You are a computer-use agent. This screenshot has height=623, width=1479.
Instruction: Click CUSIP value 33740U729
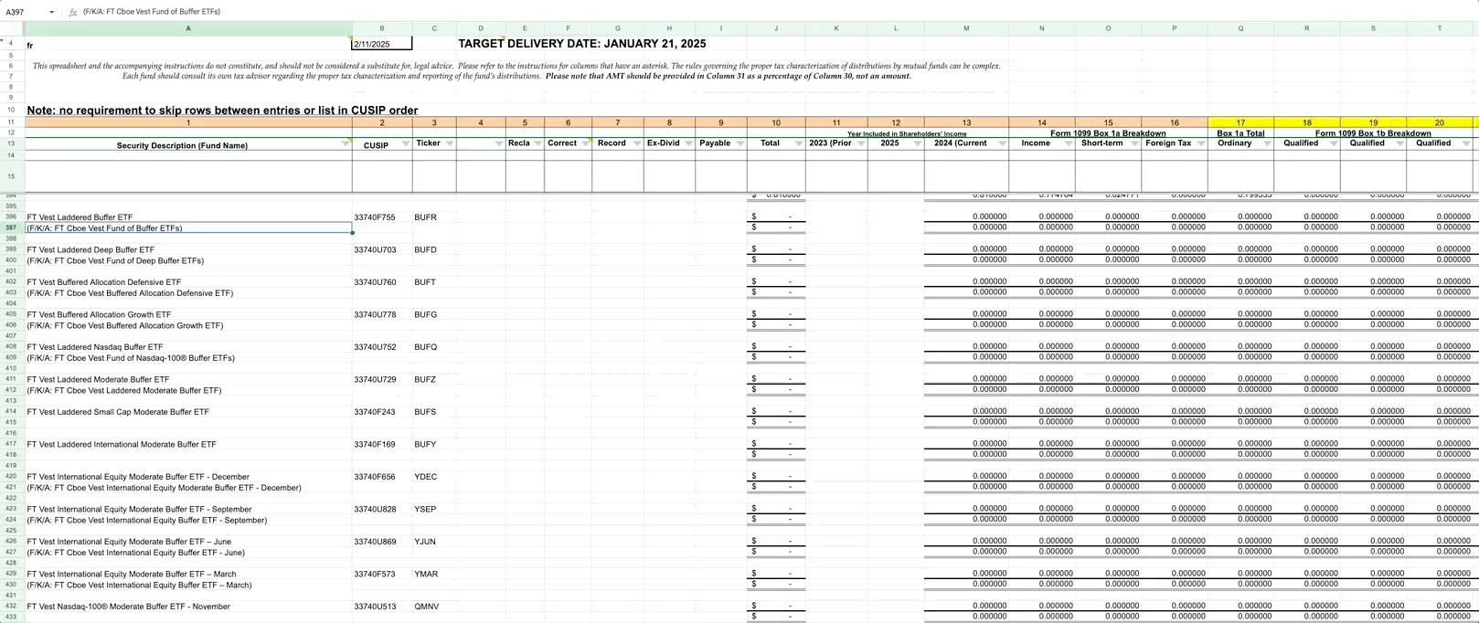coord(382,379)
